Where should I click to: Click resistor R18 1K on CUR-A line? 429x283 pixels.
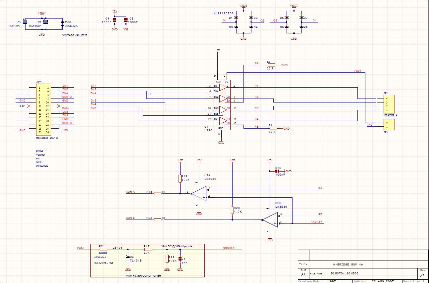157,193
